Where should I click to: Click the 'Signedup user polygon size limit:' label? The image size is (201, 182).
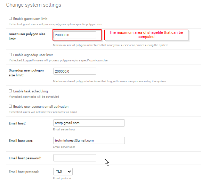tap(26, 73)
